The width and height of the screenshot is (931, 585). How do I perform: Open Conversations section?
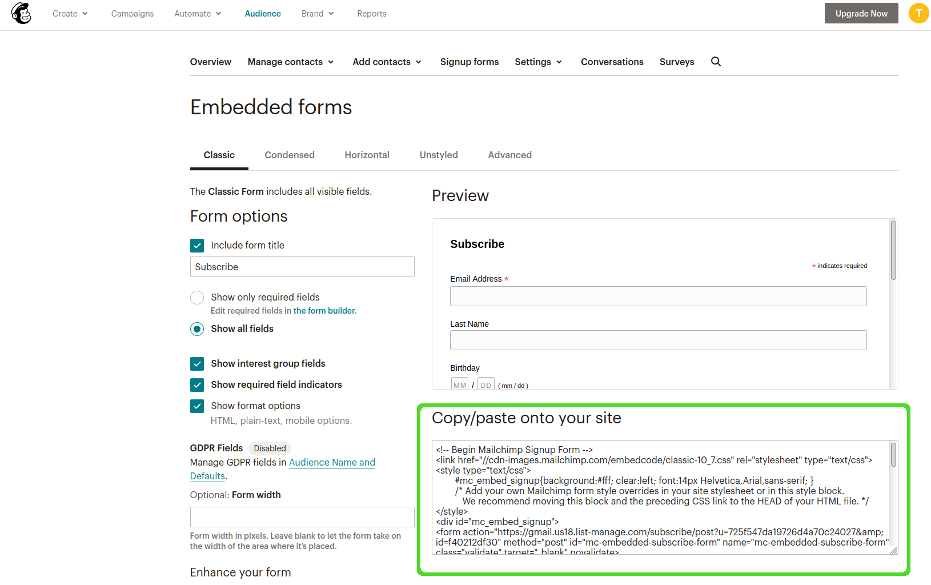pyautogui.click(x=612, y=62)
